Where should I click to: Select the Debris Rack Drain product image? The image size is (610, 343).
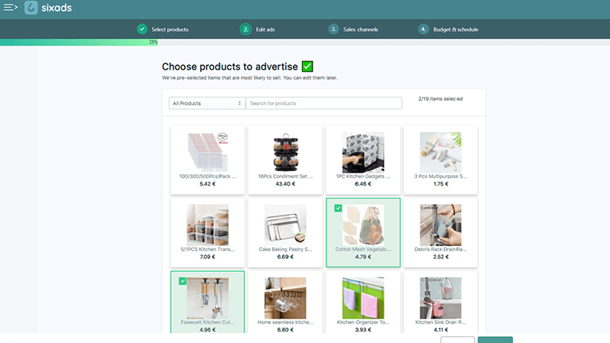coord(440,225)
